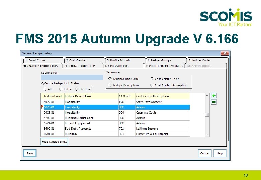Click the green plus add link icon
Screen dimensions: 261x180
pyautogui.click(x=213, y=95)
